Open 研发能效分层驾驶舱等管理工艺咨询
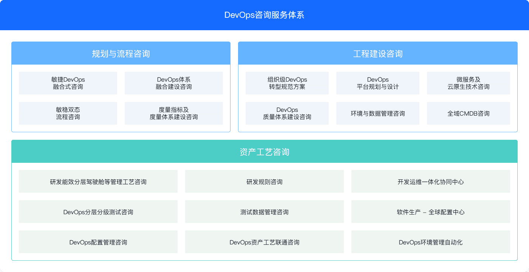529x272 pixels. click(98, 181)
